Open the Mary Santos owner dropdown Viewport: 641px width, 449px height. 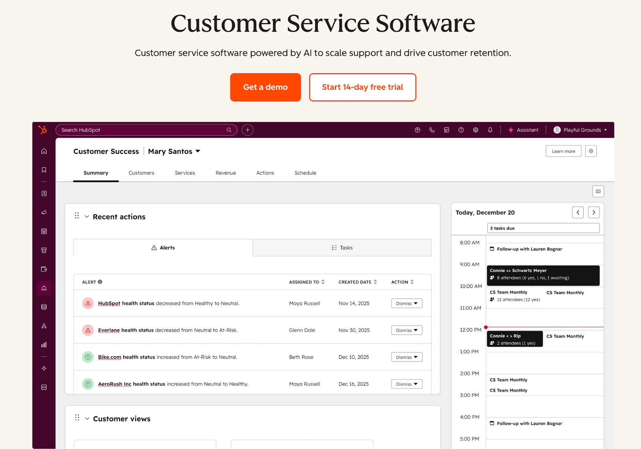click(174, 151)
